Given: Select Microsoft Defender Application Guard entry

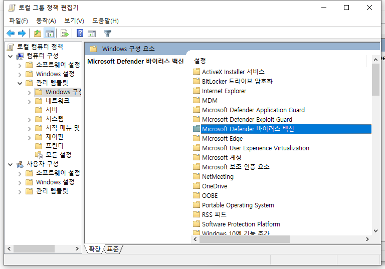Looking at the screenshot, I should coord(253,110).
